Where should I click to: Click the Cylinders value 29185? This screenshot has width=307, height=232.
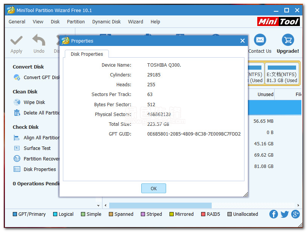[154, 75]
